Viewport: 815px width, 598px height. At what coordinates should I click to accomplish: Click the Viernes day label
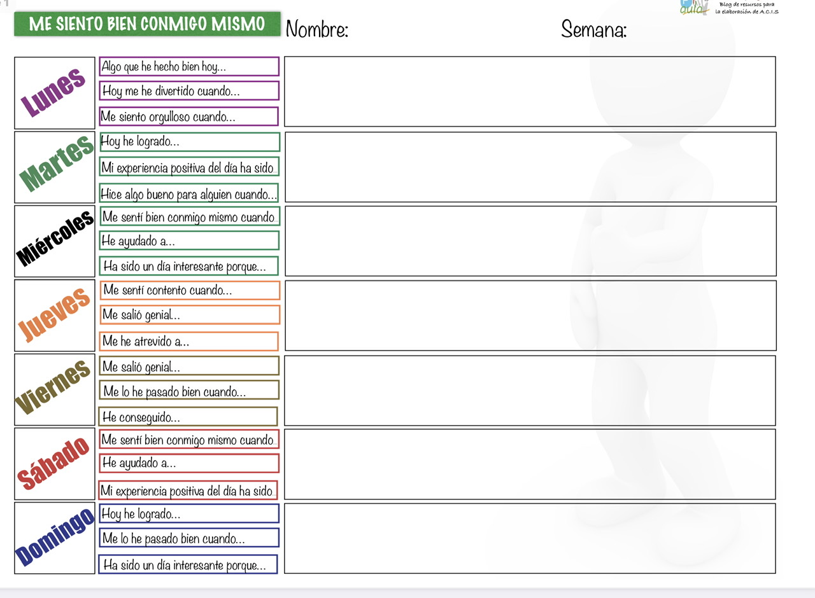tap(54, 389)
